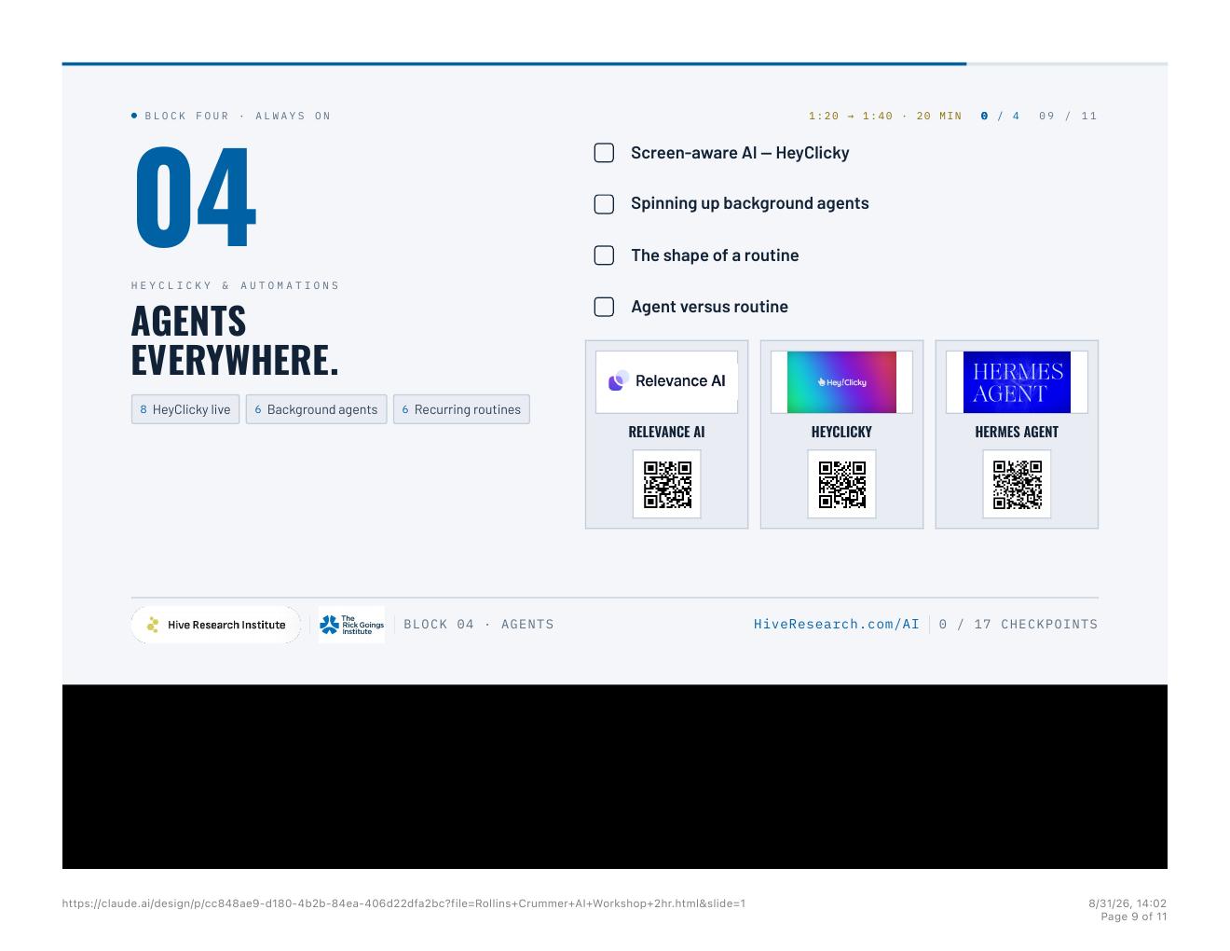
Task: Click the 8/31/26, 14:02 timestamp
Action: pyautogui.click(x=1127, y=903)
